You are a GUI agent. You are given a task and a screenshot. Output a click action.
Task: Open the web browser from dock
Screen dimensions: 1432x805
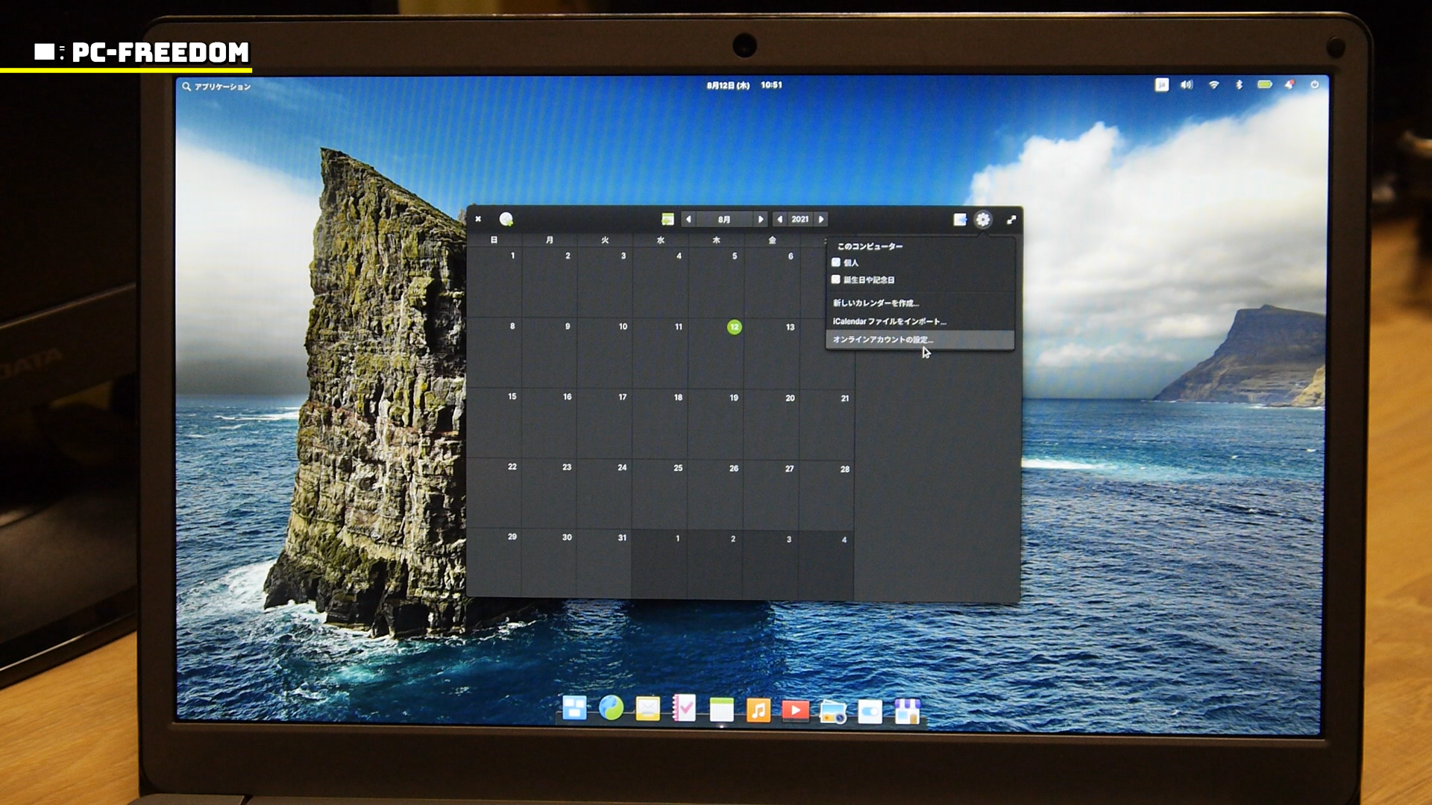point(611,708)
